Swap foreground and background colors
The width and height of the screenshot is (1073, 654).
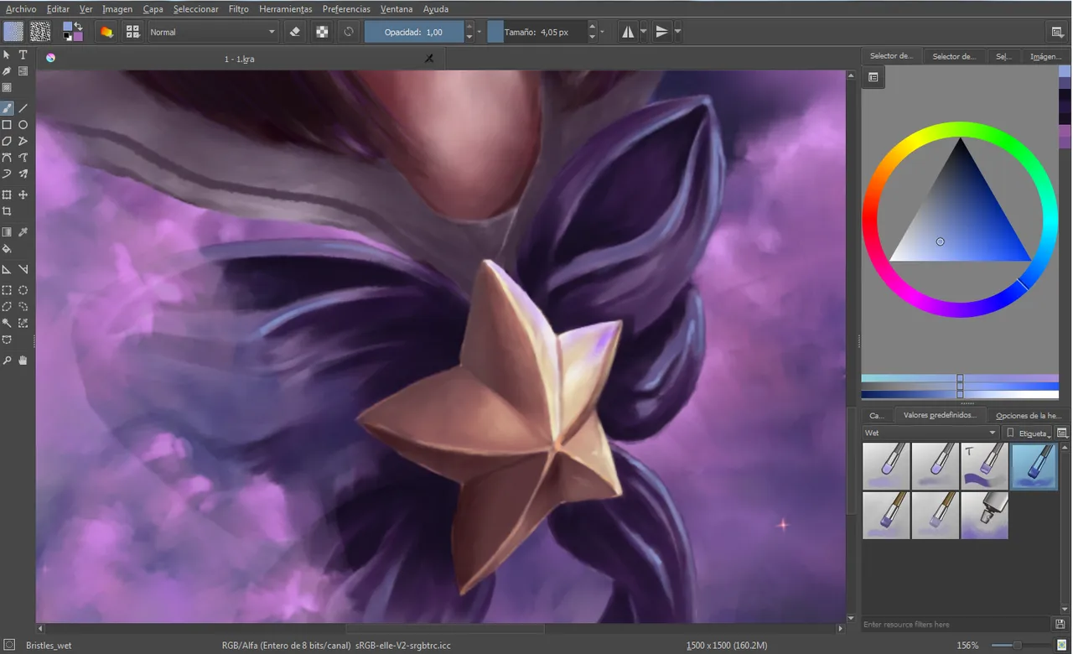tap(79, 26)
